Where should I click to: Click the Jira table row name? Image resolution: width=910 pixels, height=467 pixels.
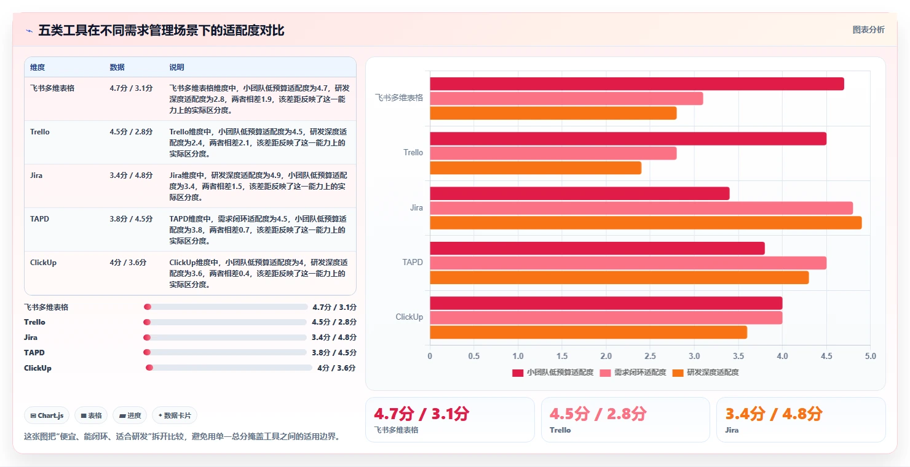(x=36, y=176)
